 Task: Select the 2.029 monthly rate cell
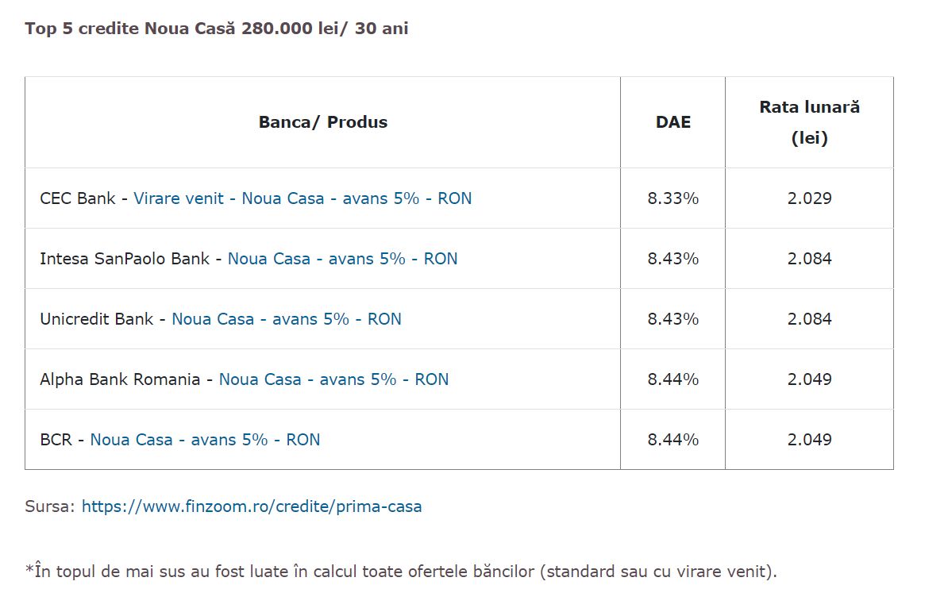[x=810, y=198]
